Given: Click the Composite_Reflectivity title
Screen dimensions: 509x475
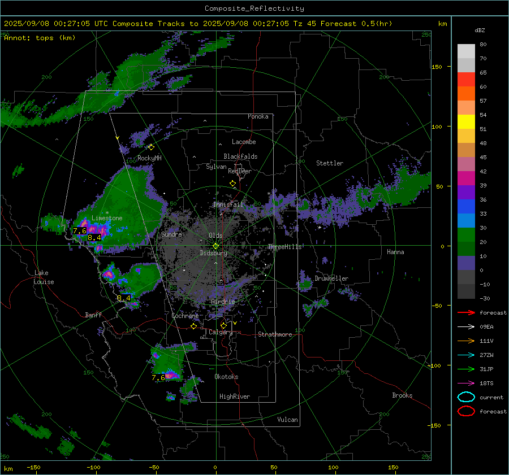Looking at the screenshot, I should [255, 8].
